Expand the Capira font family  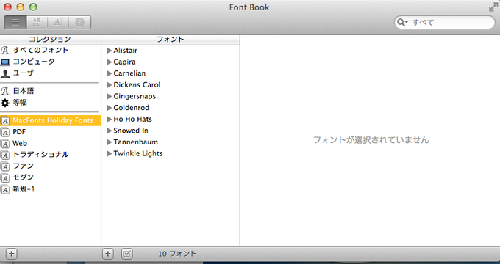[110, 62]
